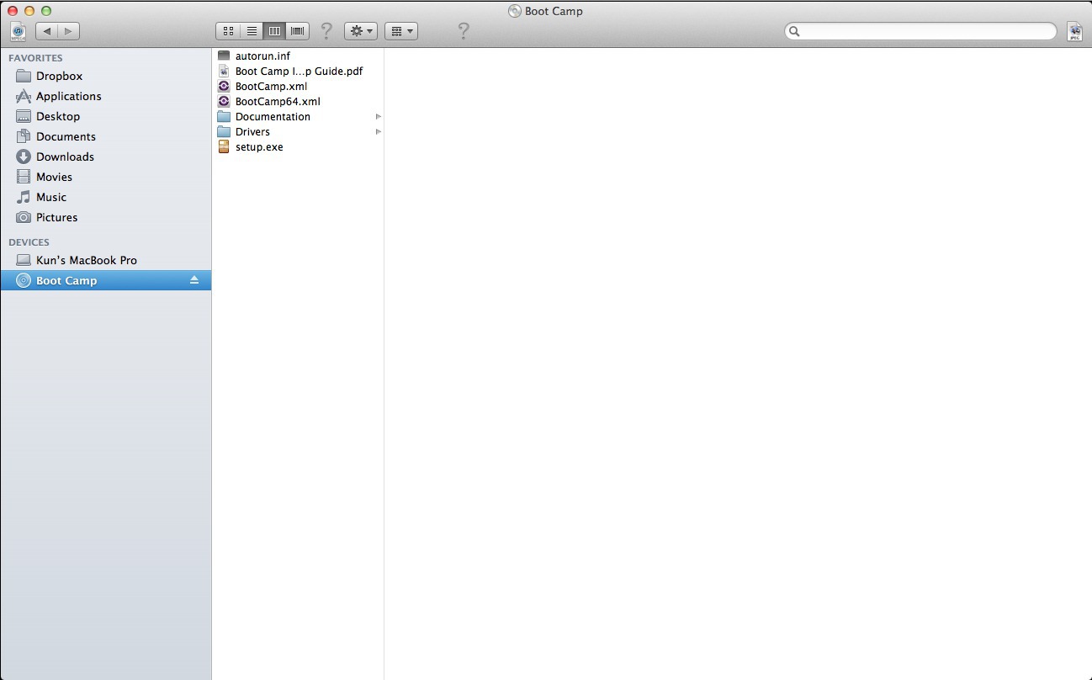Open Downloads in the sidebar
The height and width of the screenshot is (680, 1092).
(106, 157)
